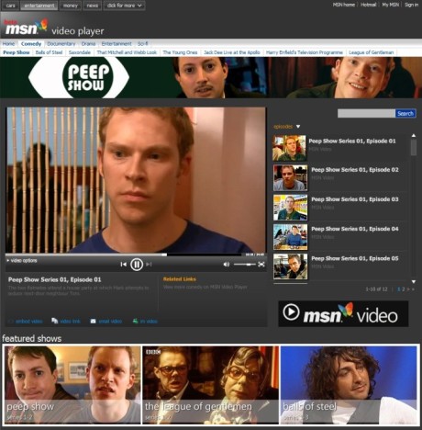Open the Entertainment category tab

pos(117,44)
